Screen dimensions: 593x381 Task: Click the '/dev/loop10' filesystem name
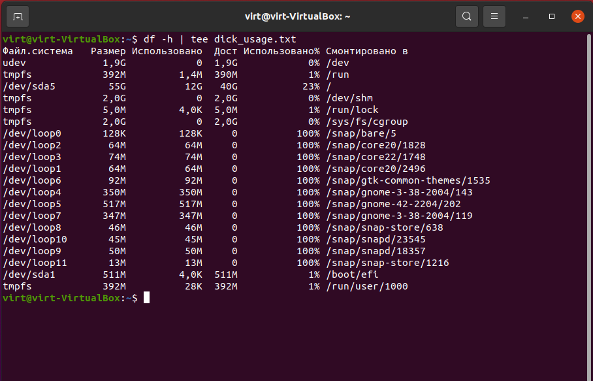[35, 239]
